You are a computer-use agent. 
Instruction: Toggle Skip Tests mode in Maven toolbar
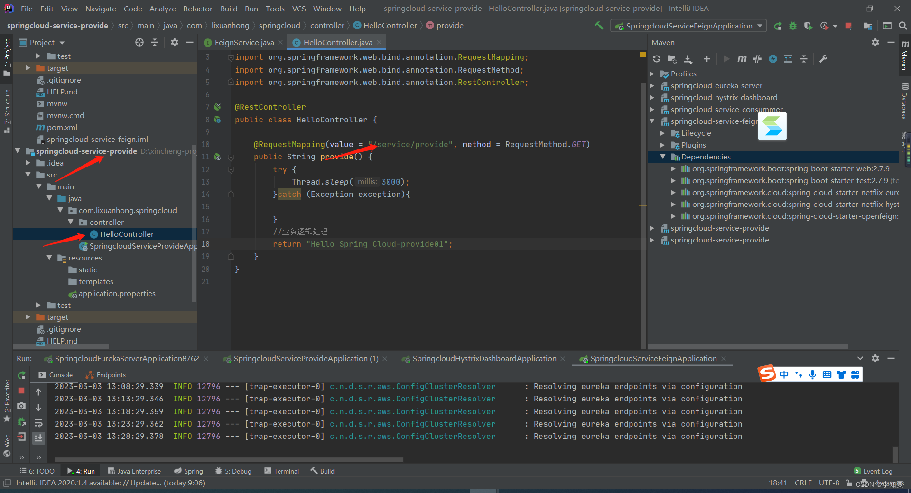click(x=773, y=59)
